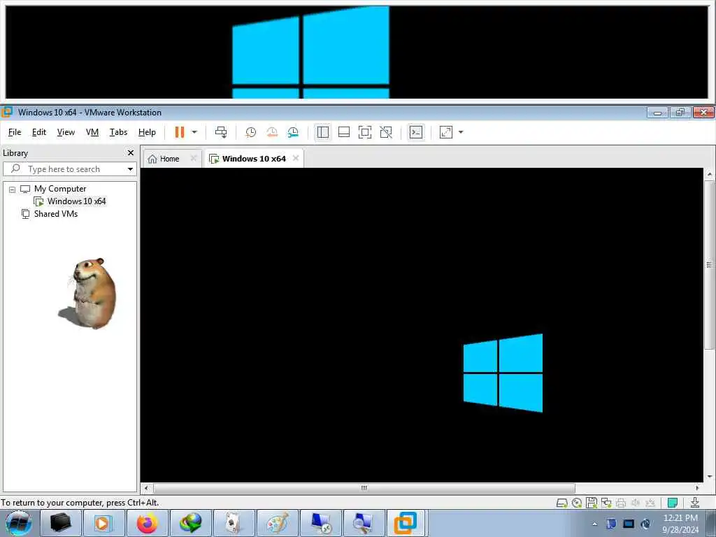Click the taskbar clock showing 12:21 PM
Image resolution: width=716 pixels, height=537 pixels.
pos(680,524)
